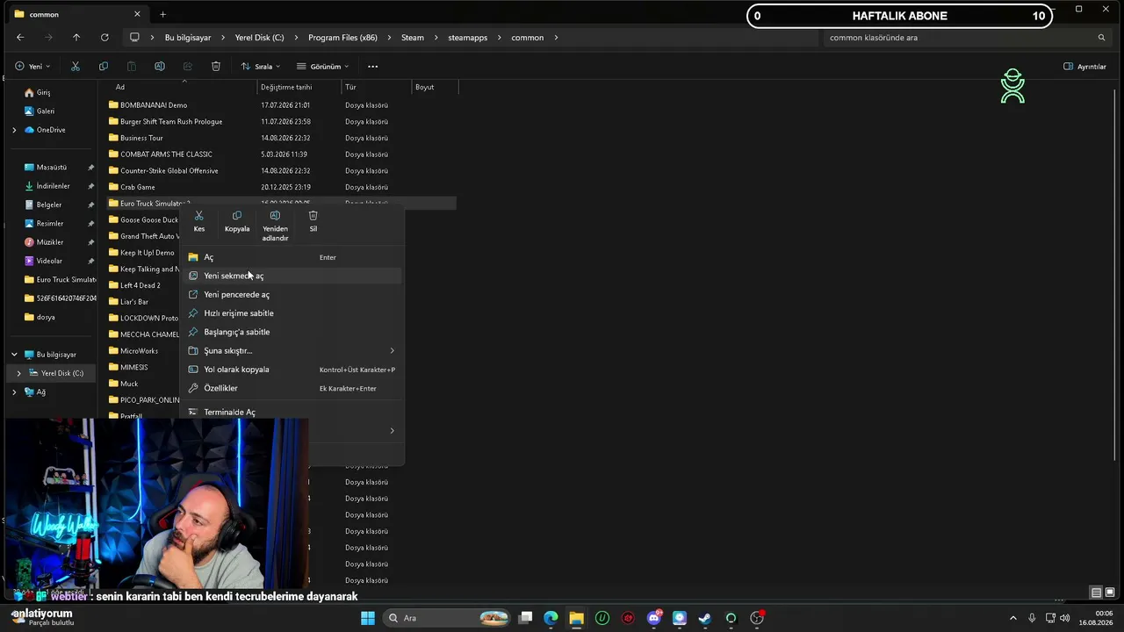Open a new Explorer tab

(162, 14)
